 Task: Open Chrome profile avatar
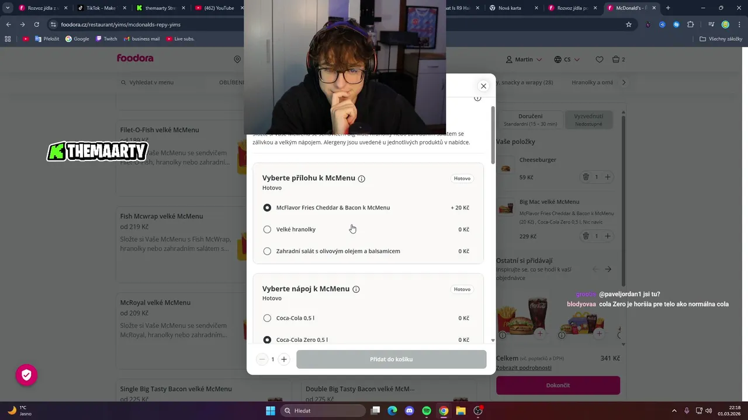725,24
